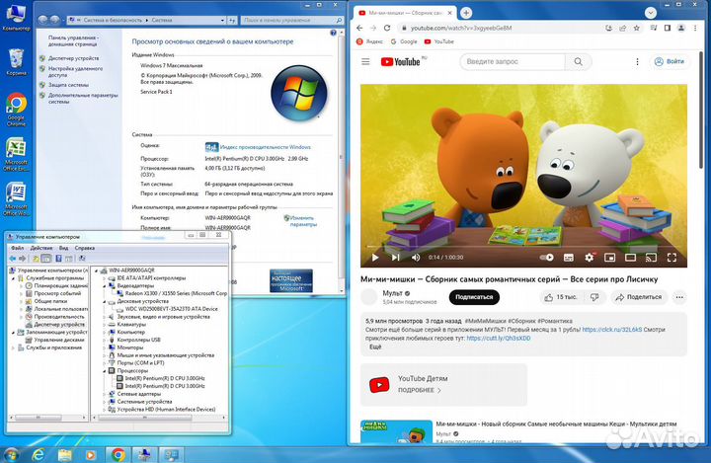Toggle subtitles in video player
711x463 pixels.
(x=568, y=258)
